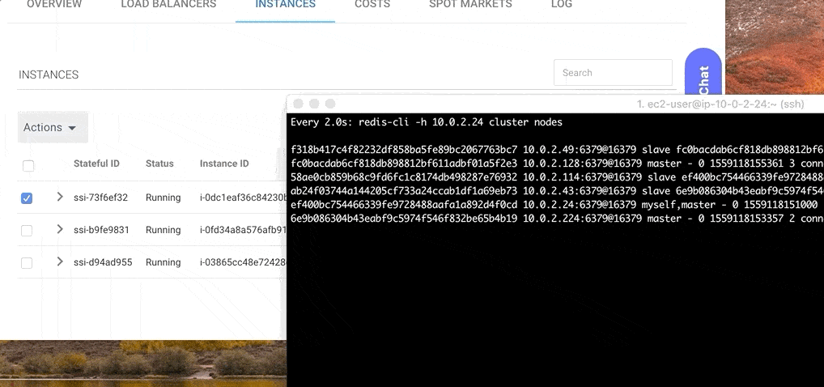Go to the Costs tab
The image size is (824, 387).
point(372,5)
